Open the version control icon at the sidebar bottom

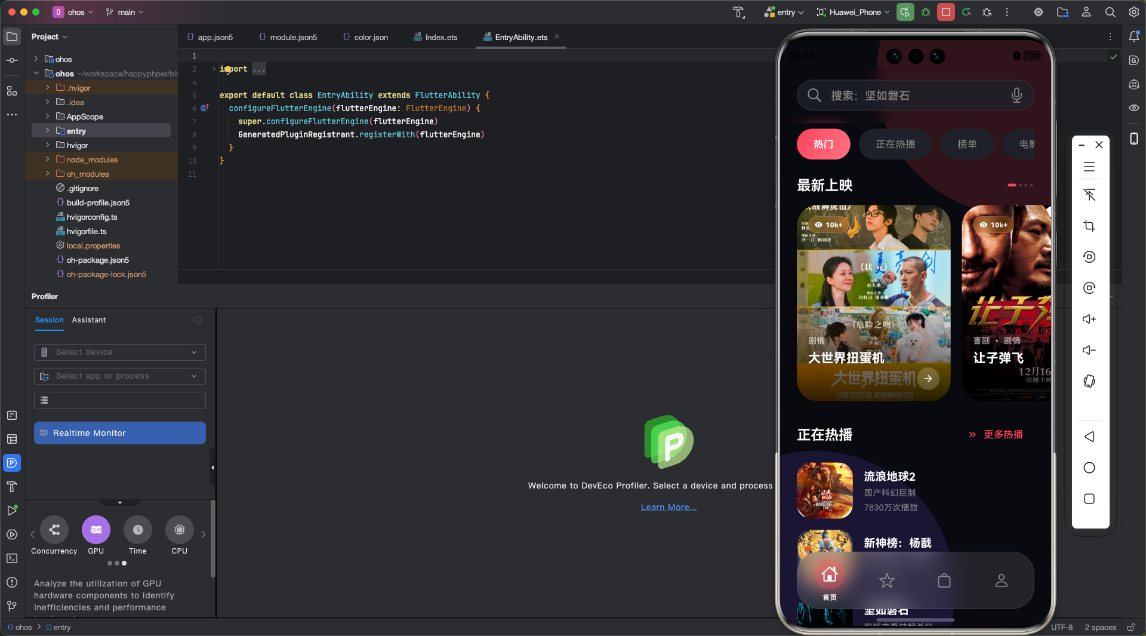pyautogui.click(x=12, y=606)
